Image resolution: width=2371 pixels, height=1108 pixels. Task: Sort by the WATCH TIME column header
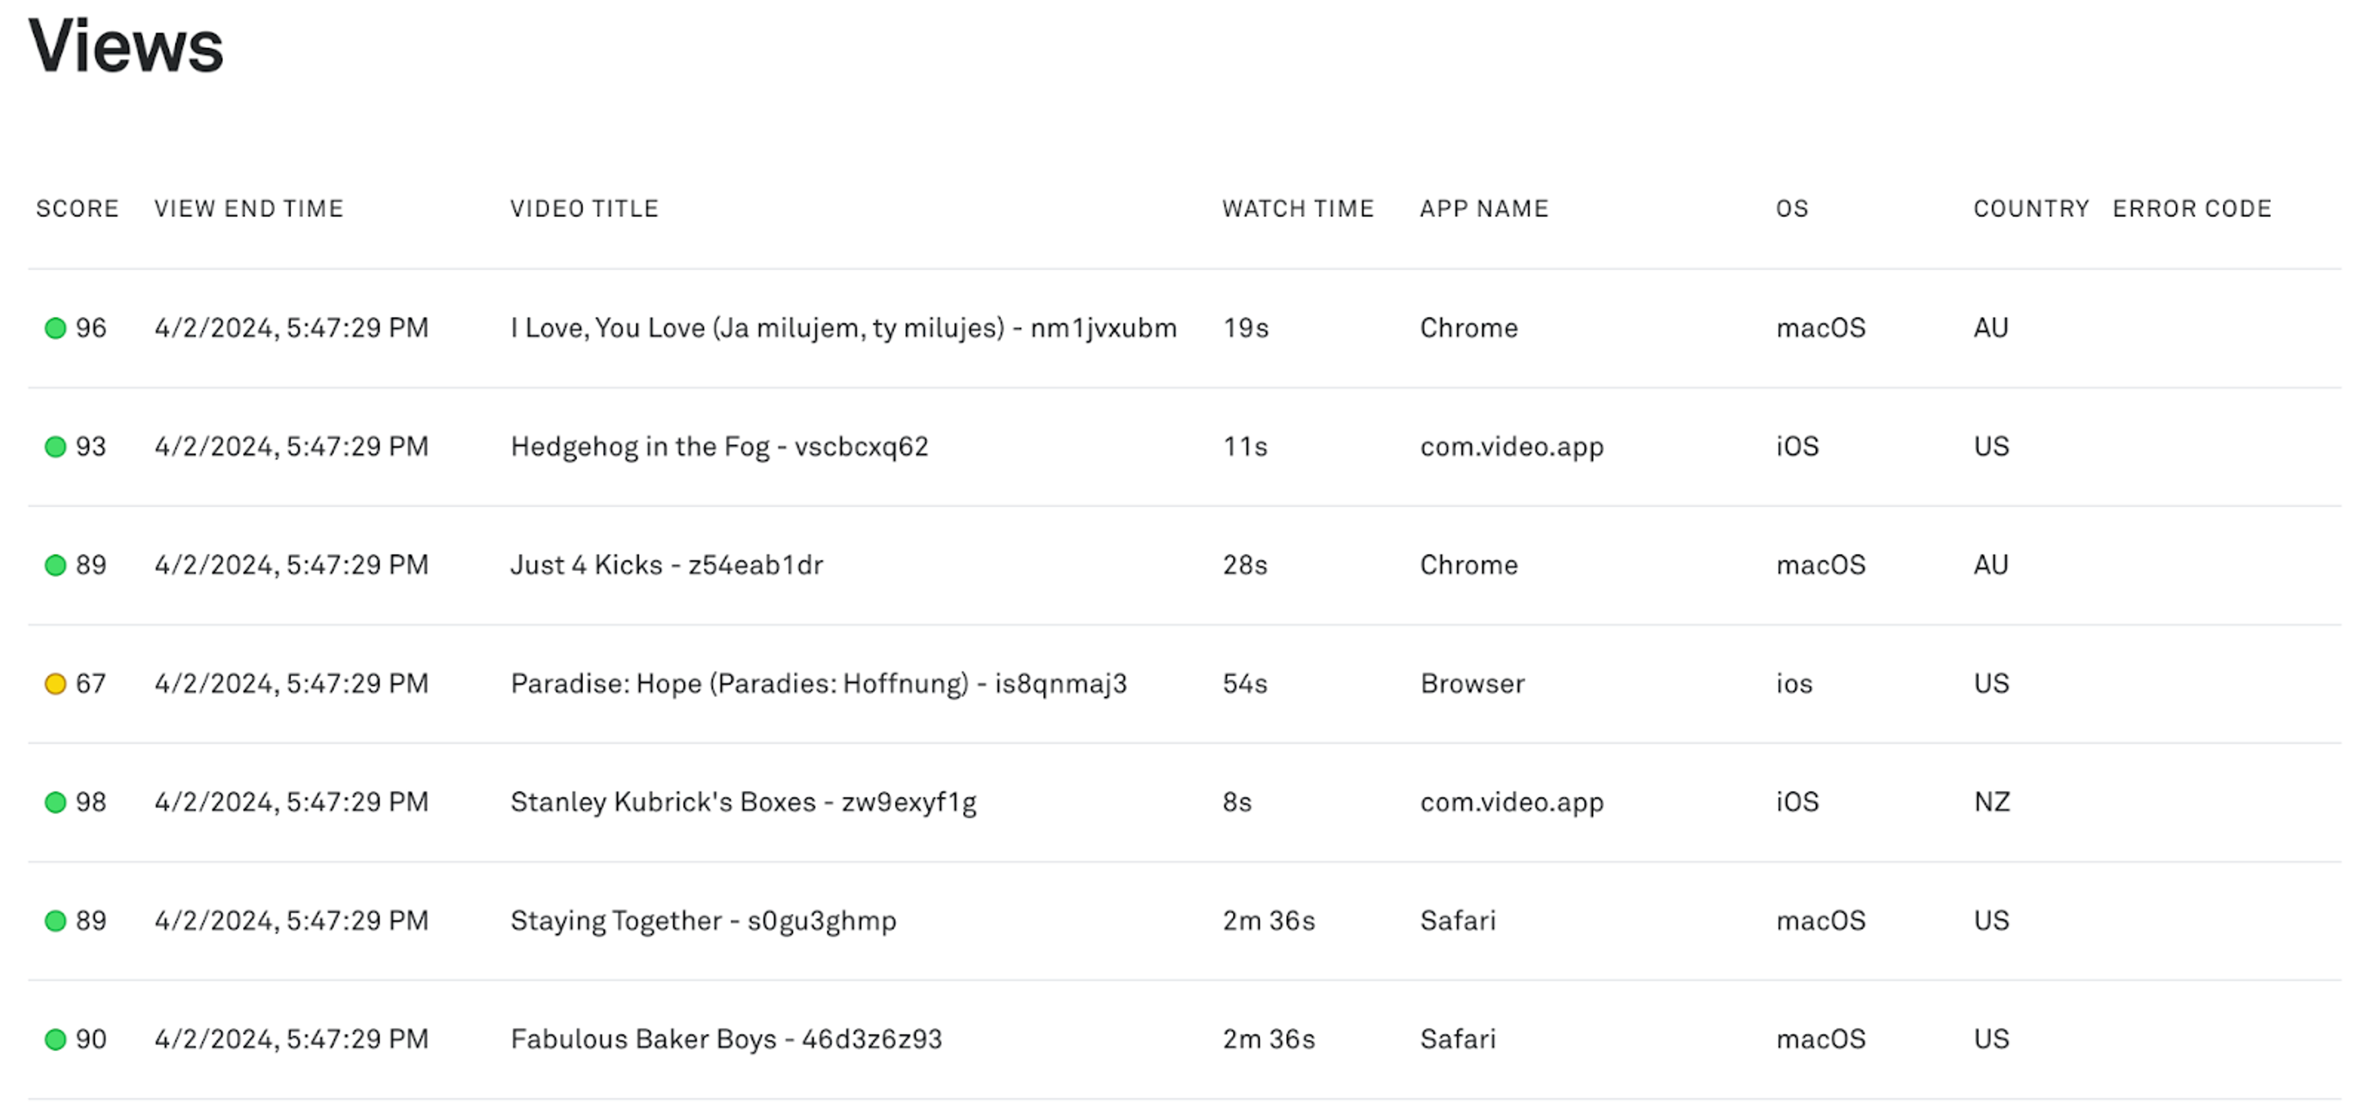tap(1298, 209)
